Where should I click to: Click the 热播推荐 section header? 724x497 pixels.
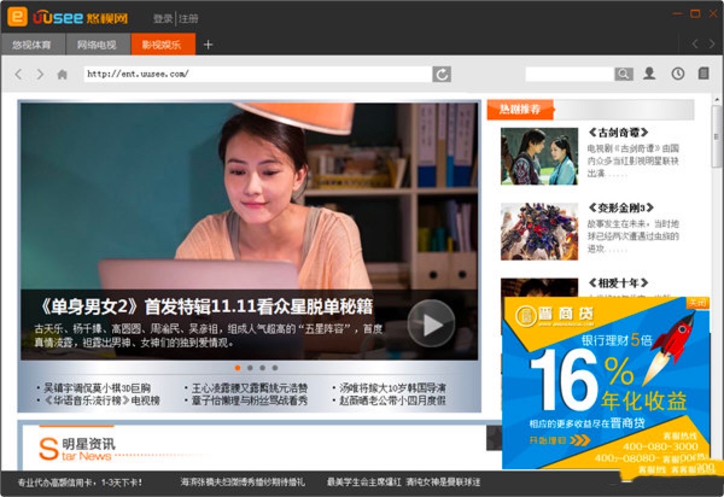click(520, 109)
